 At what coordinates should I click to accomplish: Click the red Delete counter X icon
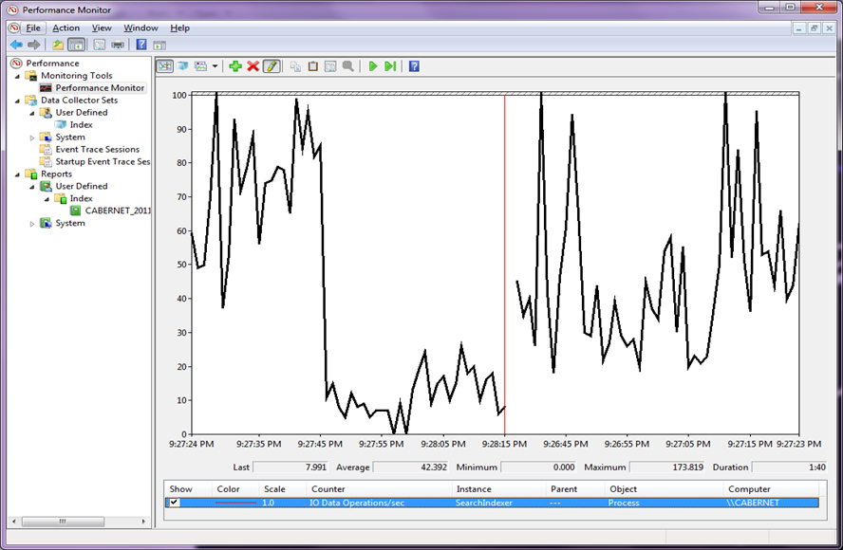tap(253, 66)
